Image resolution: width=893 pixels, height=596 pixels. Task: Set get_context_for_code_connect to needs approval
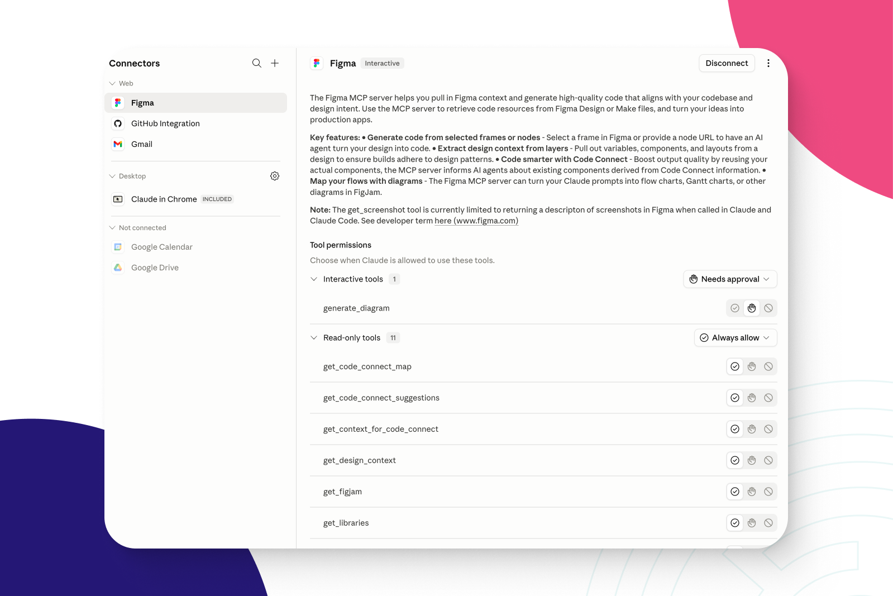pyautogui.click(x=752, y=429)
